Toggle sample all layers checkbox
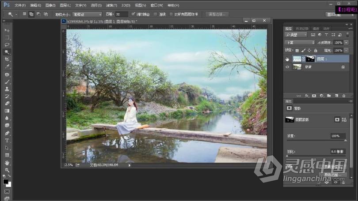Screen dimensions: 358x201 [x=171, y=15]
